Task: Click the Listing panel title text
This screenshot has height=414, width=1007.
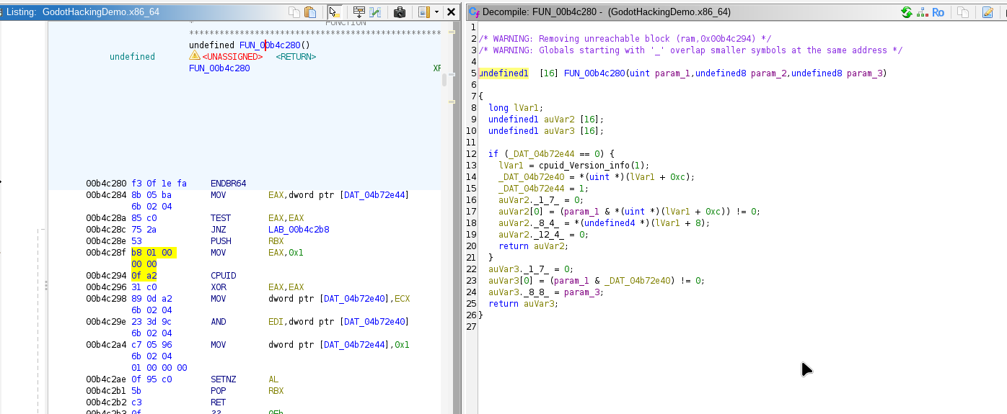Action: pos(83,12)
